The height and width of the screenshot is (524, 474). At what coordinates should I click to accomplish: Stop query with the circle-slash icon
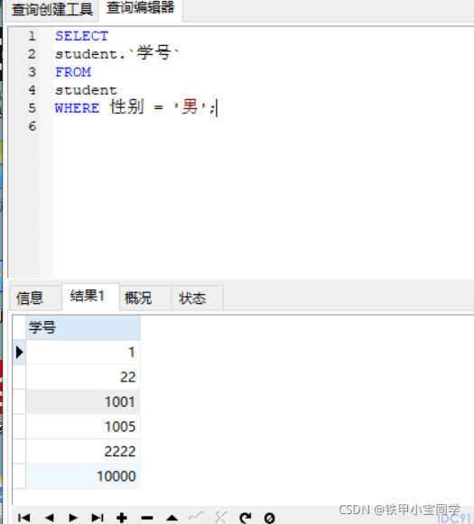click(x=269, y=518)
